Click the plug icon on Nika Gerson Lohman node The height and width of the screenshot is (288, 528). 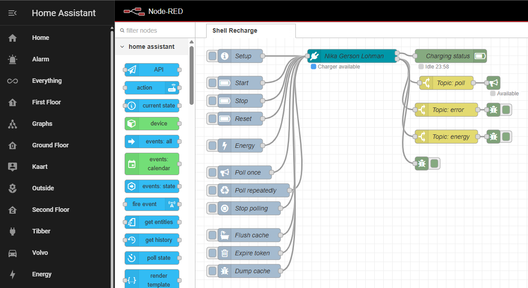[x=315, y=56]
